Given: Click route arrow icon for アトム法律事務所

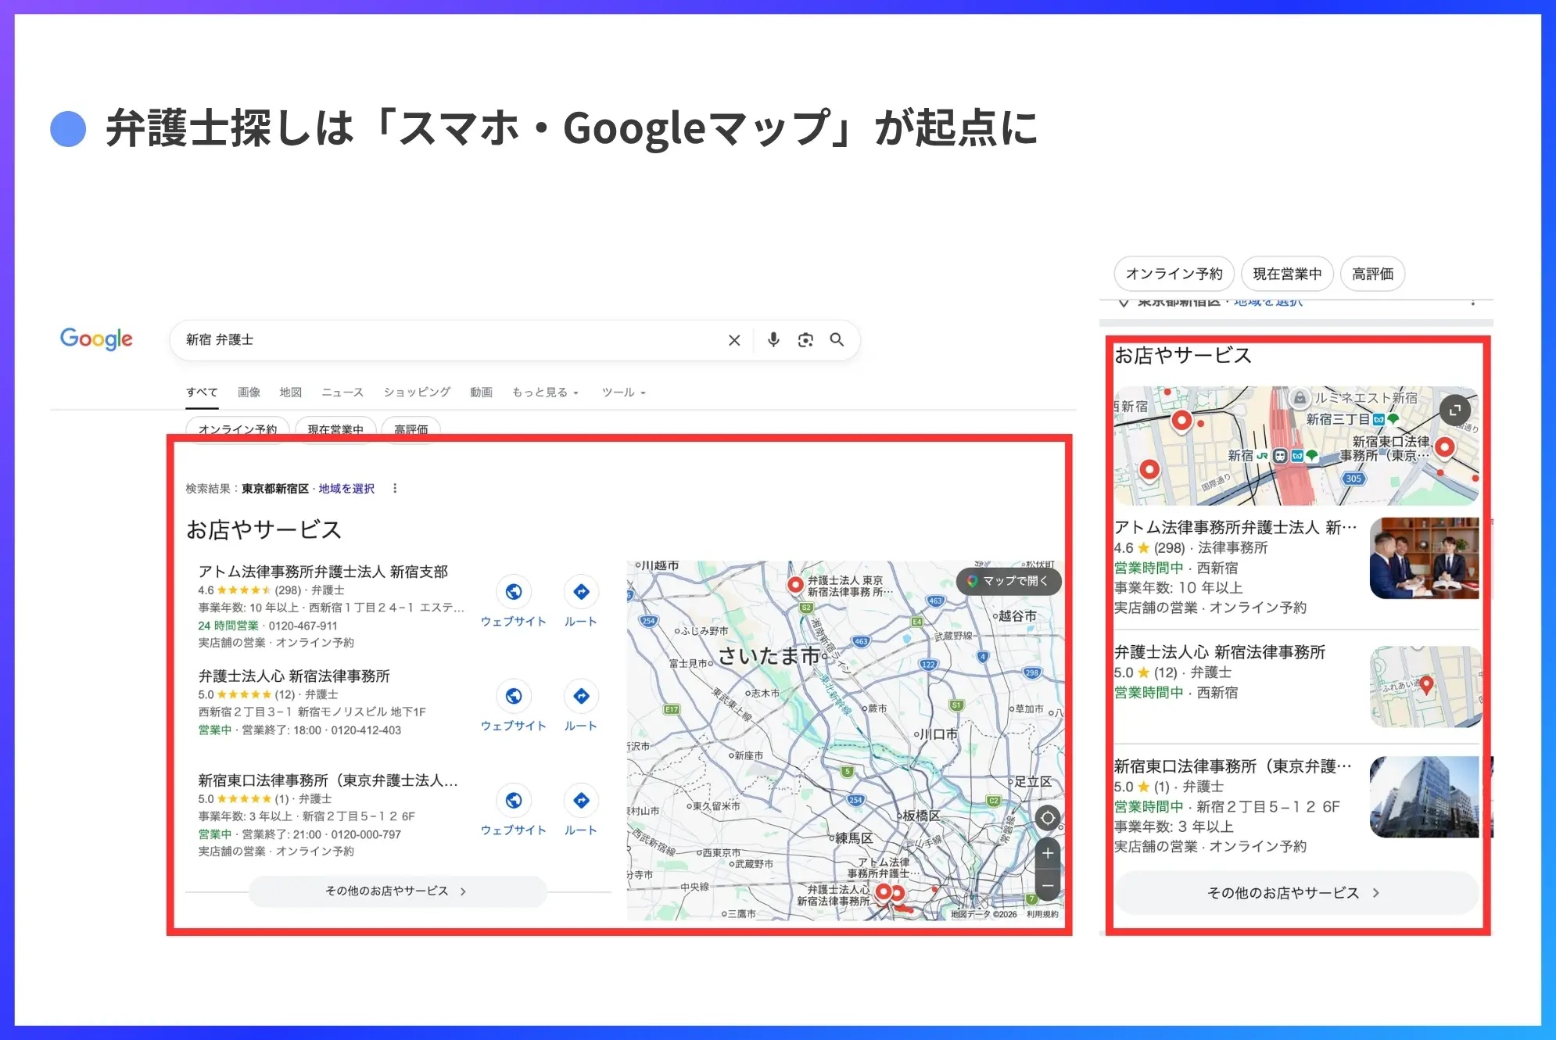Looking at the screenshot, I should (581, 592).
